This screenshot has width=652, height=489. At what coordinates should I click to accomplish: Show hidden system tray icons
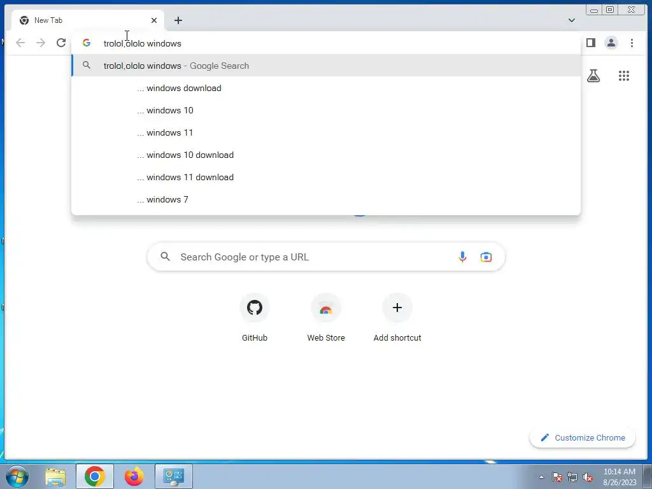[x=541, y=477]
